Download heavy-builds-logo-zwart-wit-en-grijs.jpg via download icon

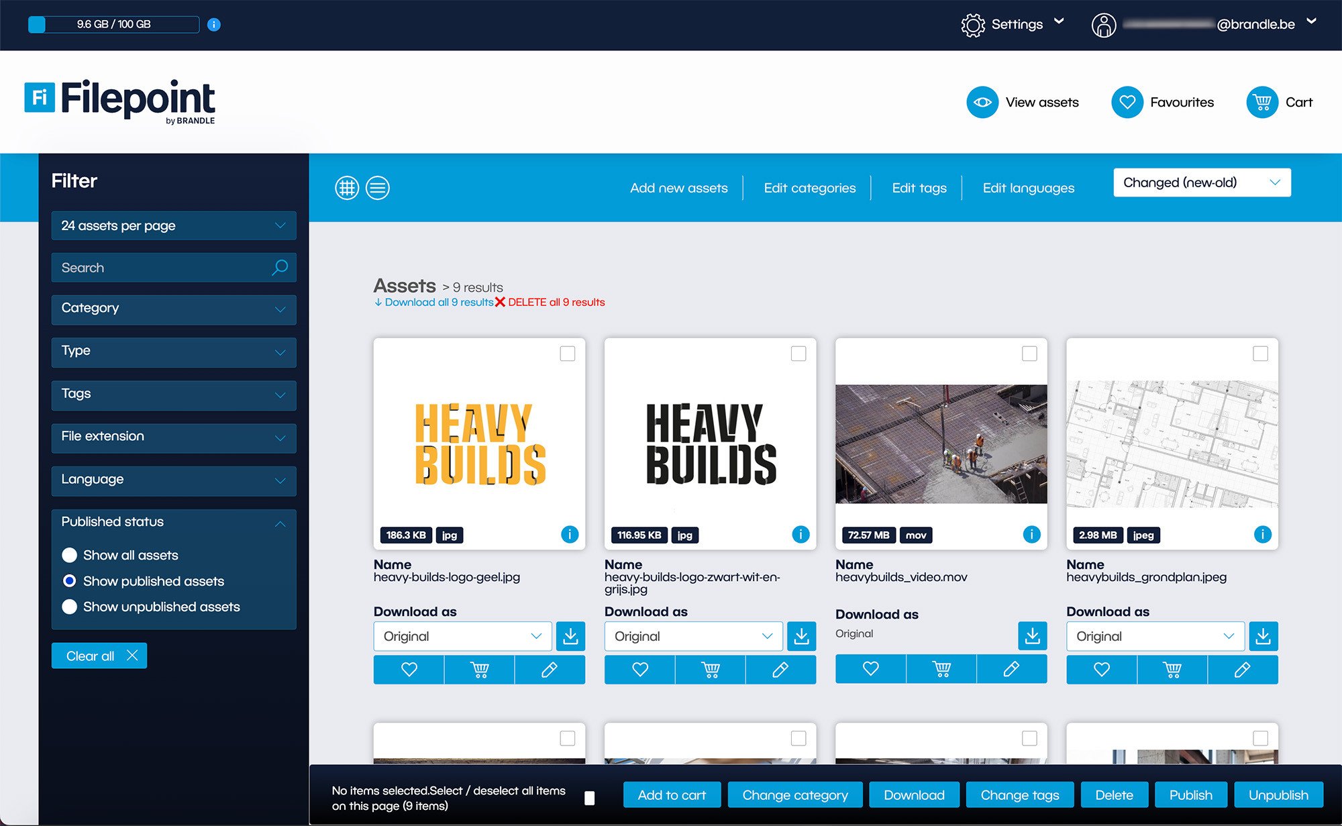click(801, 636)
